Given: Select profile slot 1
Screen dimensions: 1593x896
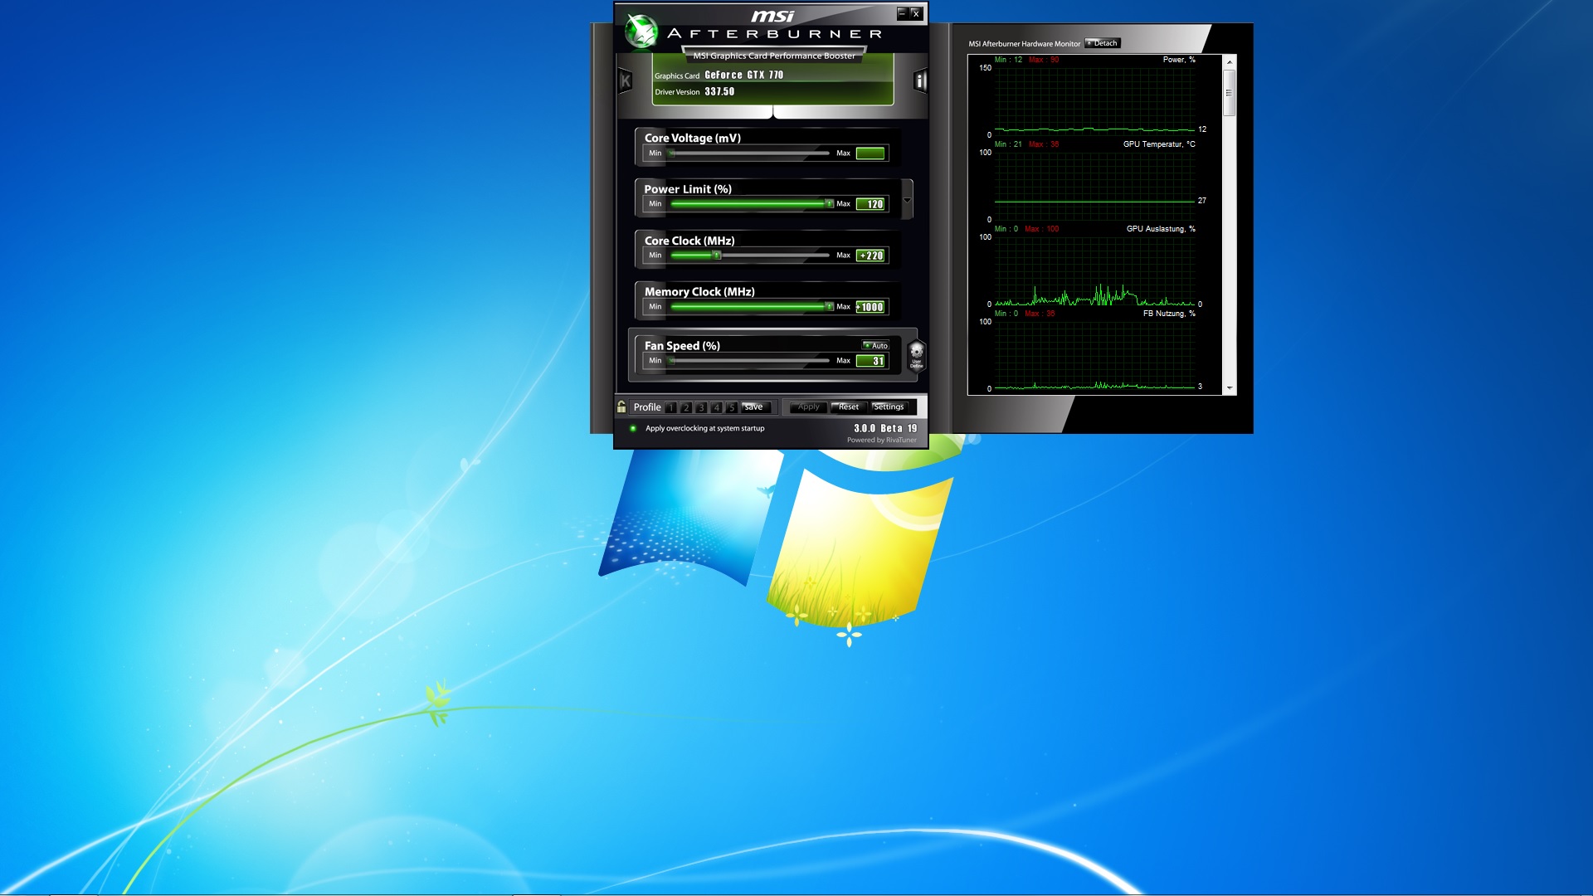Looking at the screenshot, I should 671,407.
